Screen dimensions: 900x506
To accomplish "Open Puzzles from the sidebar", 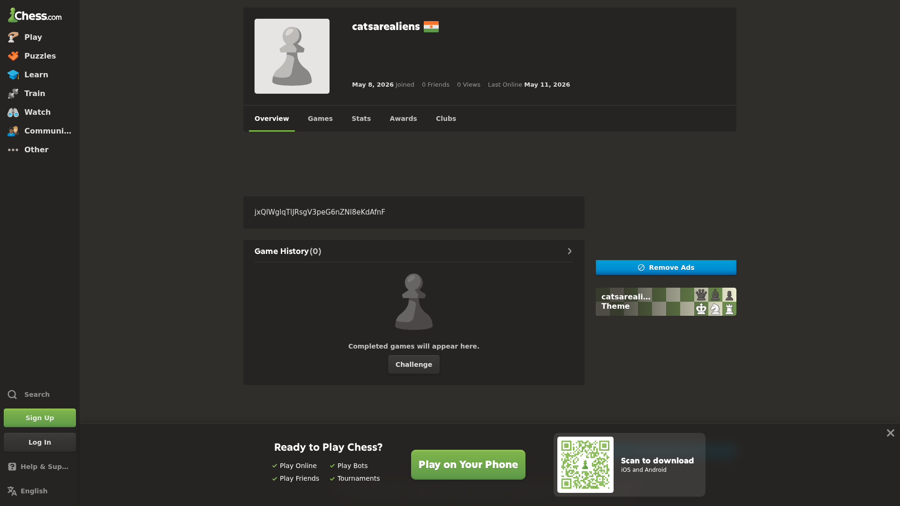I will click(x=40, y=56).
